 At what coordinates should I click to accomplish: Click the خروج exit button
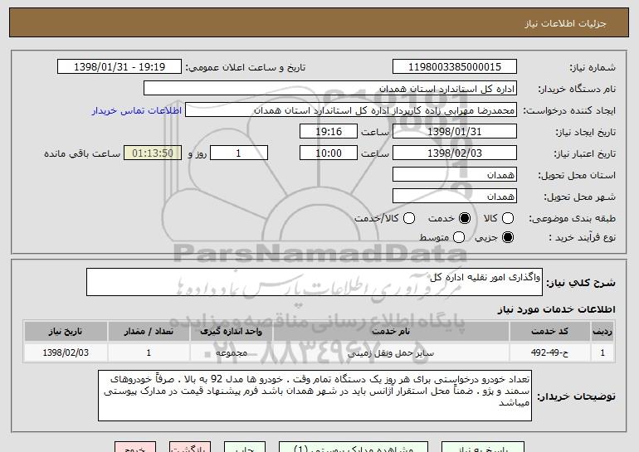(x=135, y=447)
